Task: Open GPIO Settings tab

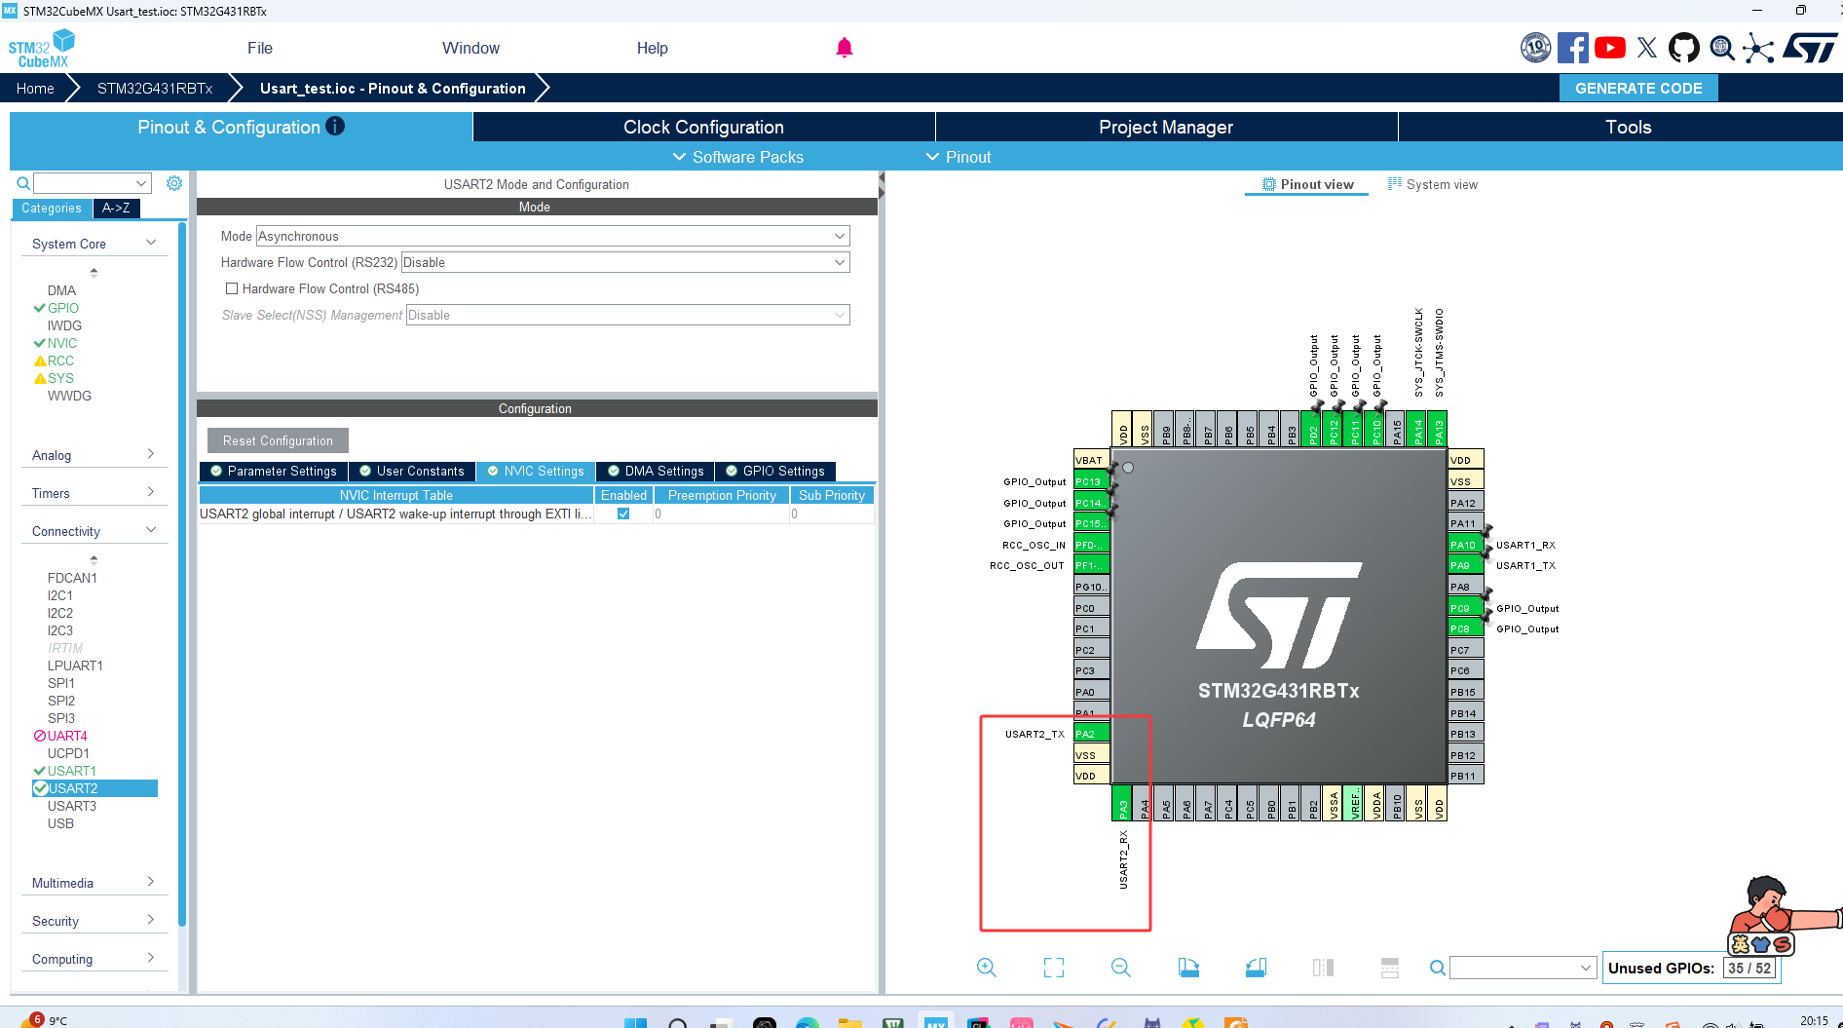Action: (x=775, y=471)
